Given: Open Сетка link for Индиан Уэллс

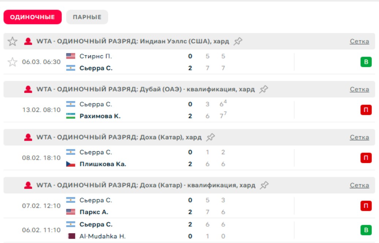Looking at the screenshot, I should tap(359, 41).
